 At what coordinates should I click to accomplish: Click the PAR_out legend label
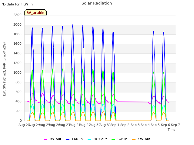(100, 139)
